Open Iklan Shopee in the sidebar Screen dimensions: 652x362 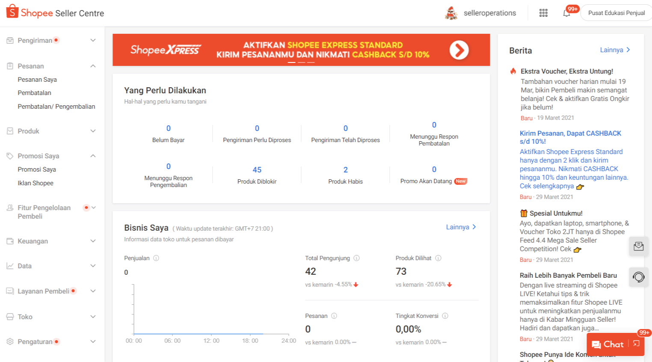pyautogui.click(x=36, y=183)
